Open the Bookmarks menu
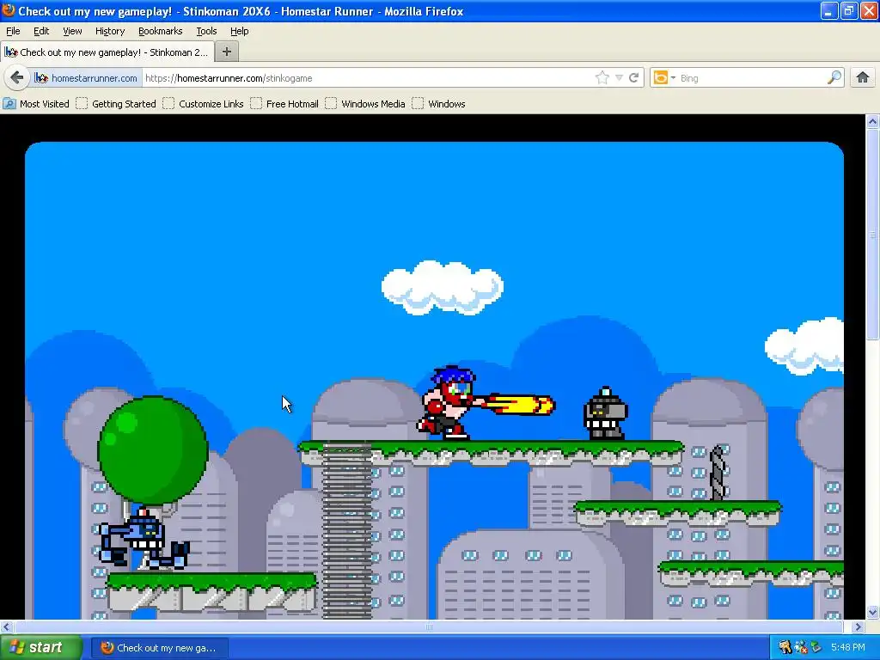Viewport: 880px width, 660px height. coord(160,31)
